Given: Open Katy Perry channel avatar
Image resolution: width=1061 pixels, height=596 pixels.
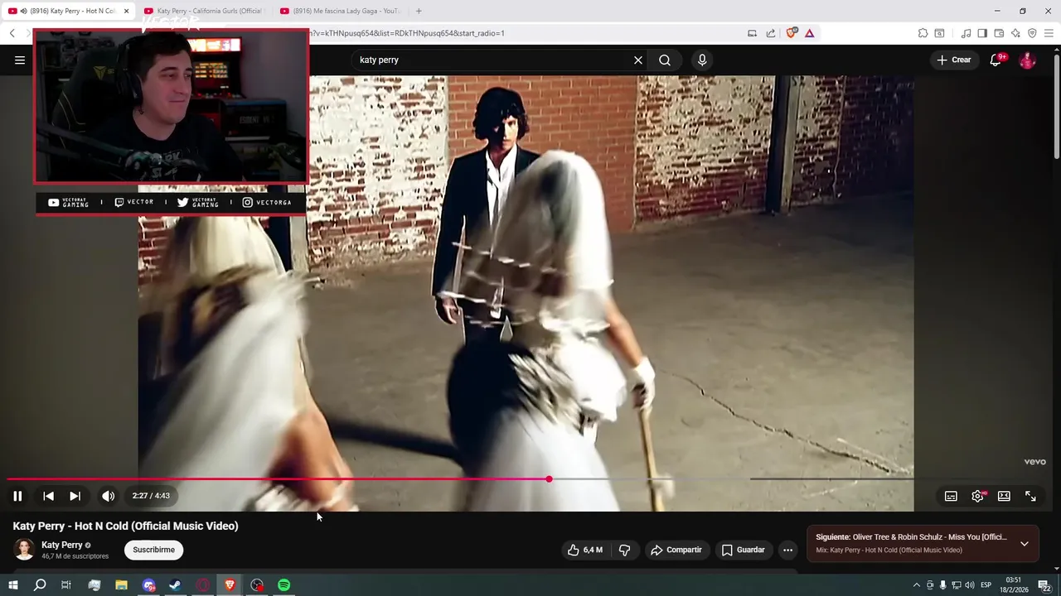Looking at the screenshot, I should pyautogui.click(x=24, y=549).
